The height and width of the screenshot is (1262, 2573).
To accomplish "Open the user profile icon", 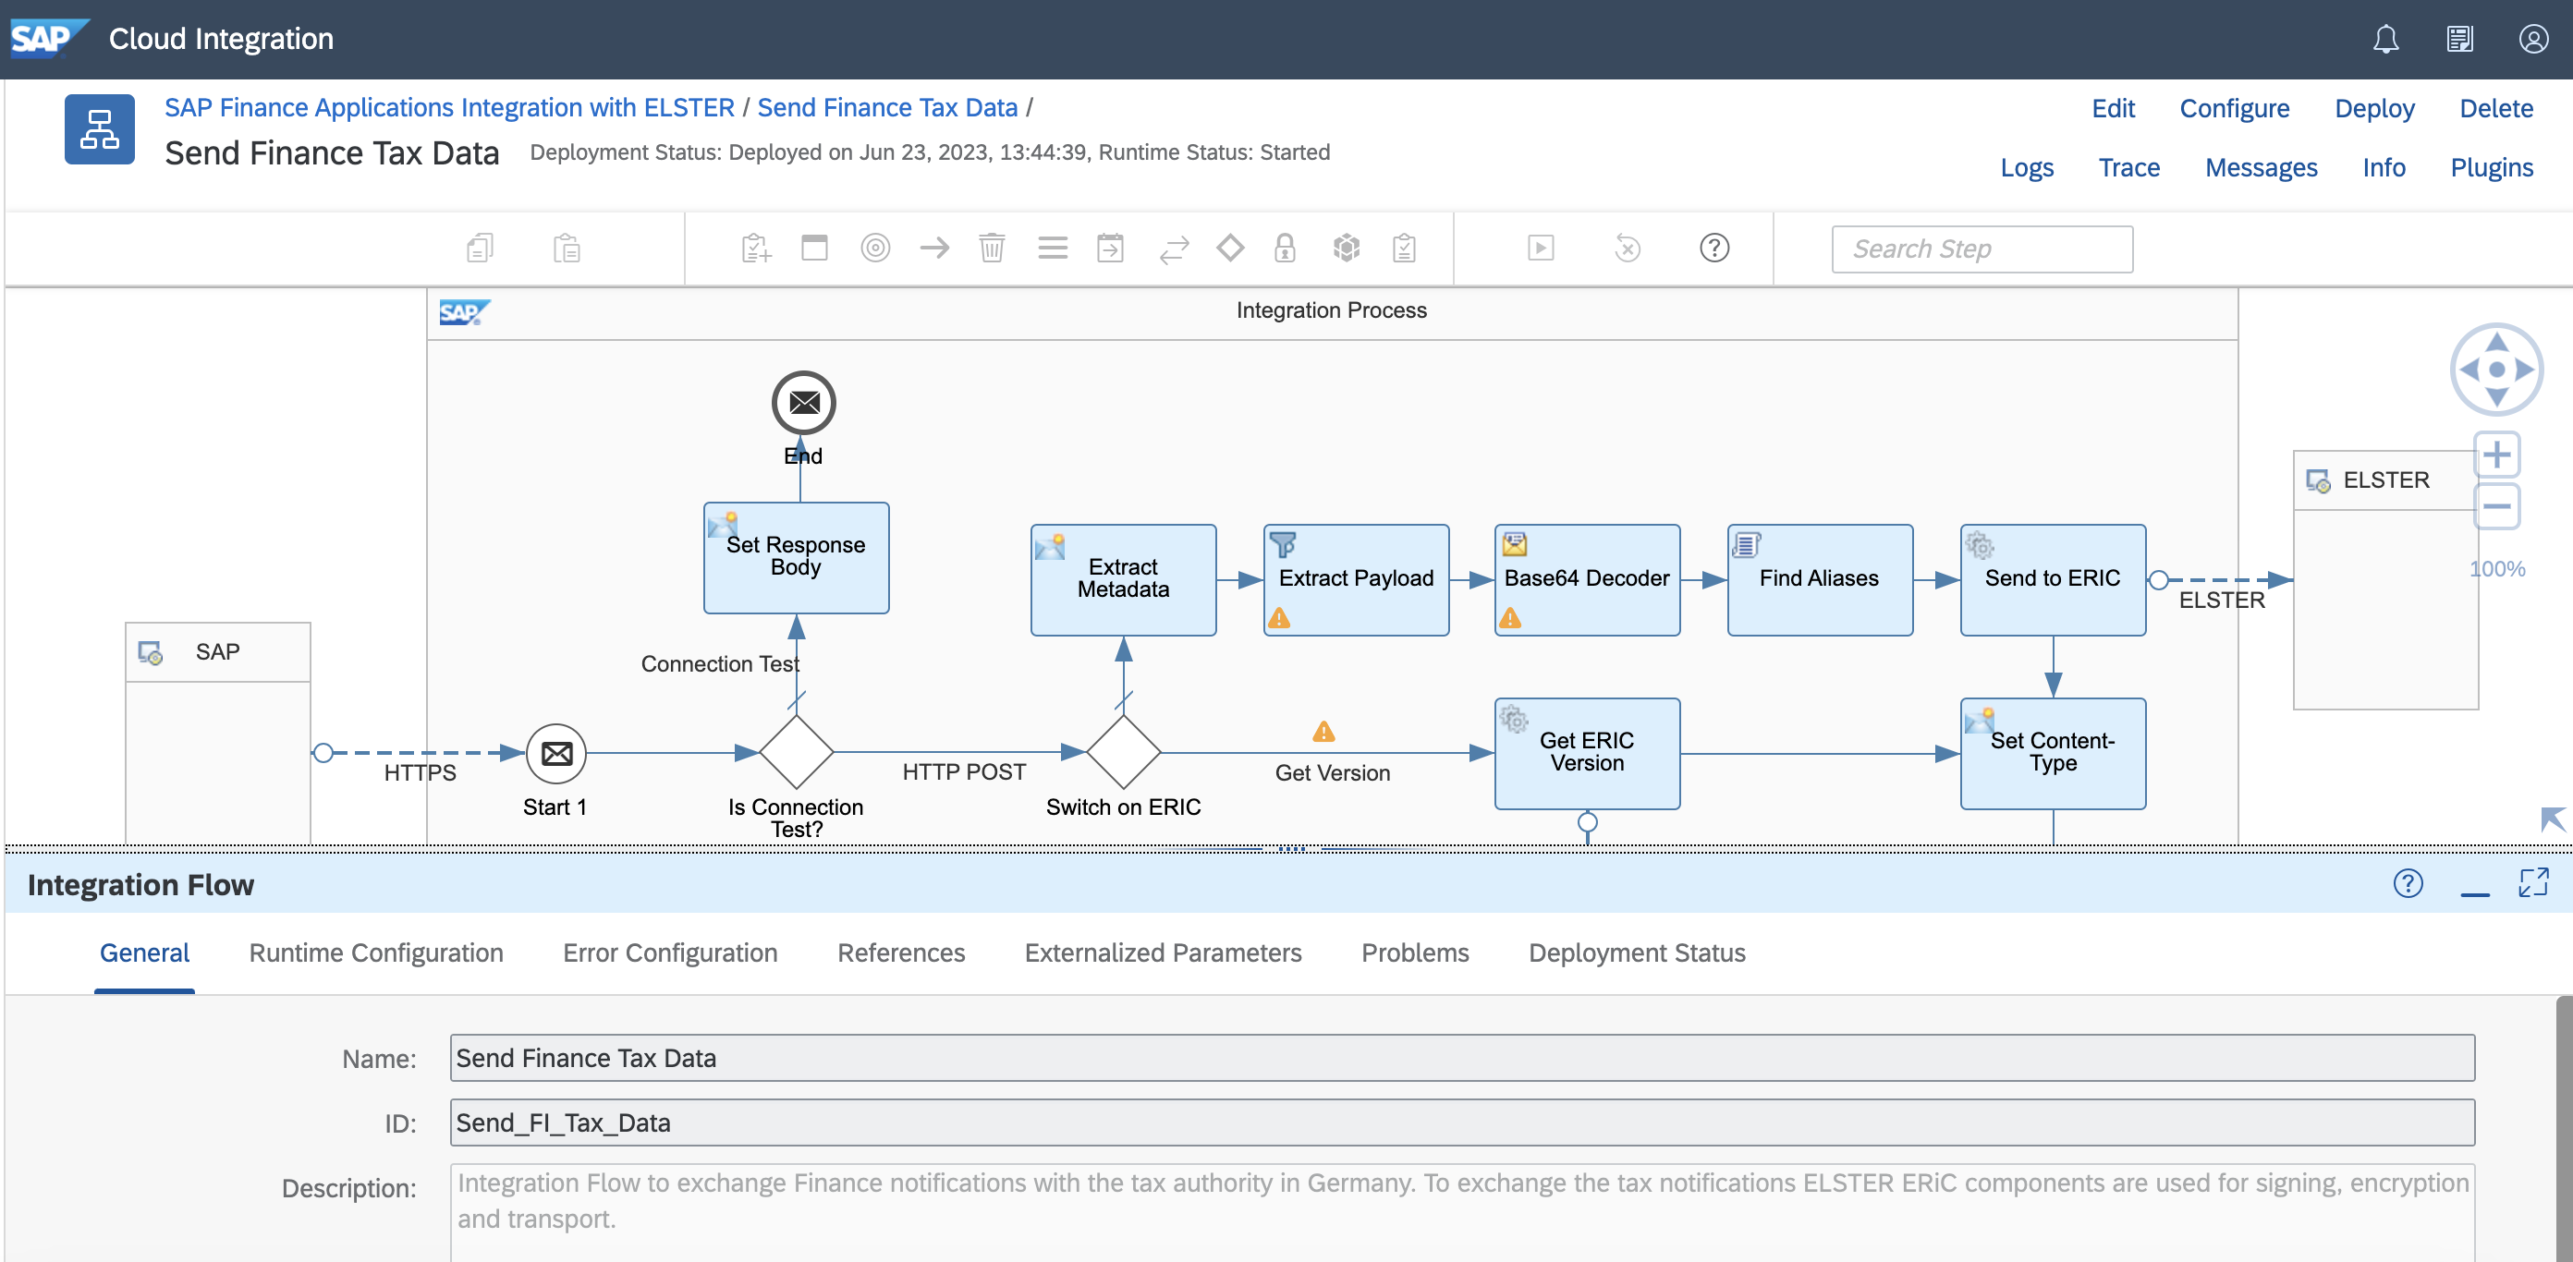I will click(x=2533, y=39).
